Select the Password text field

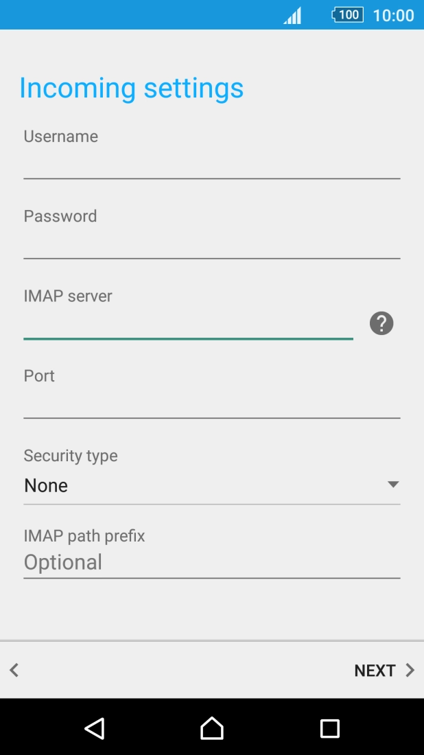pos(211,244)
